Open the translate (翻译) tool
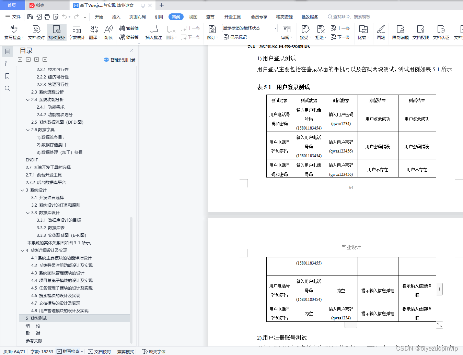 94,33
